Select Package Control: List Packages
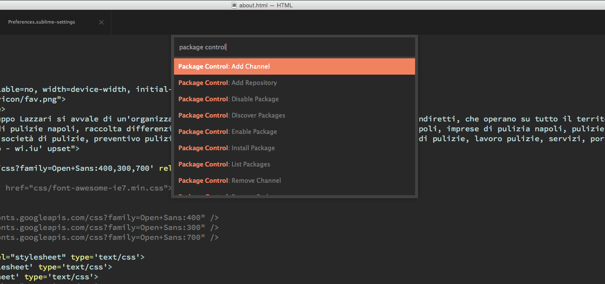The image size is (605, 284). tap(294, 164)
